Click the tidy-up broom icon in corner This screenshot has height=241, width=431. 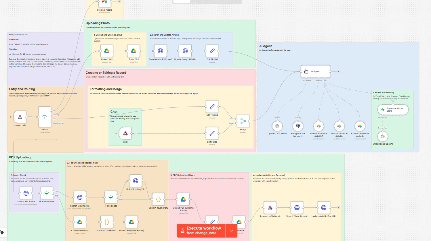pyautogui.click(x=2, y=232)
